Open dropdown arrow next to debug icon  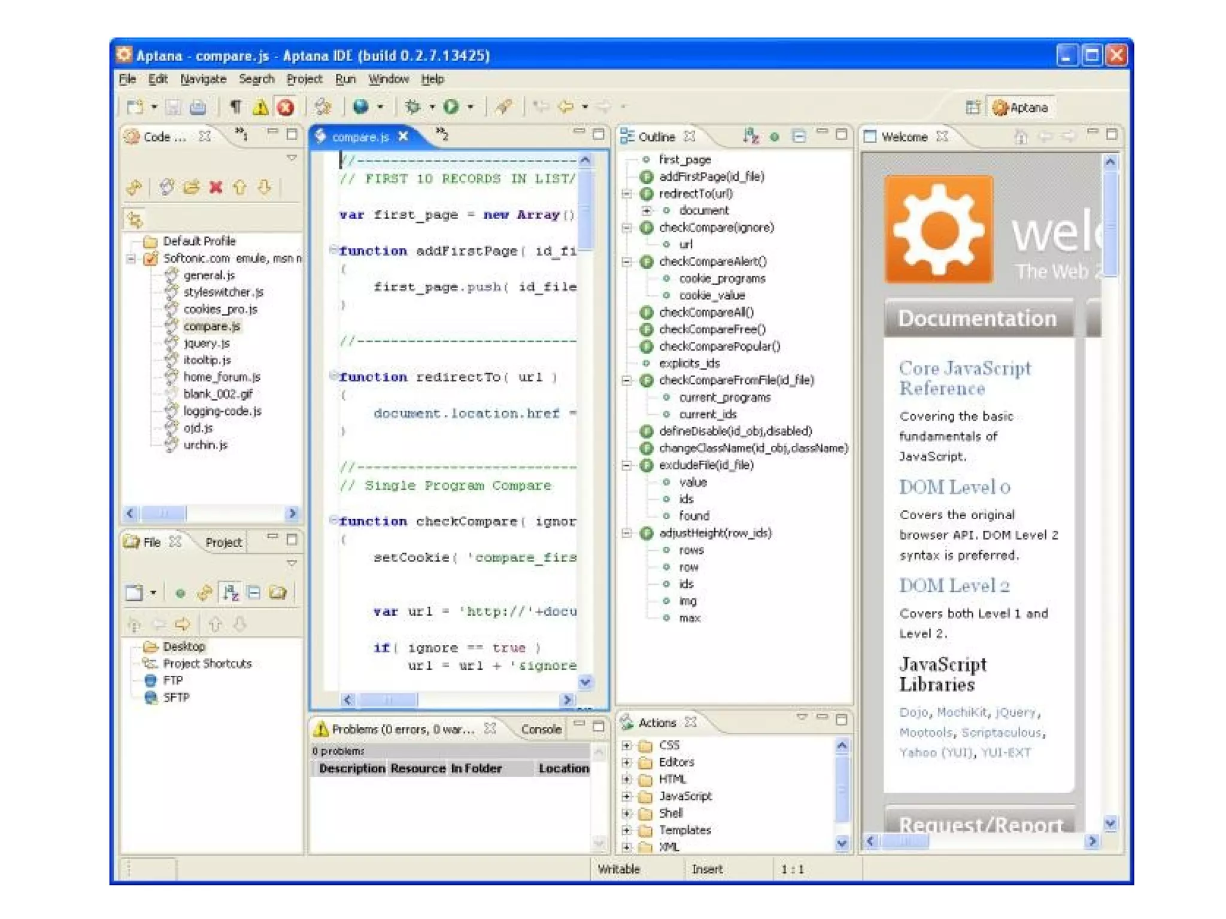coord(432,107)
